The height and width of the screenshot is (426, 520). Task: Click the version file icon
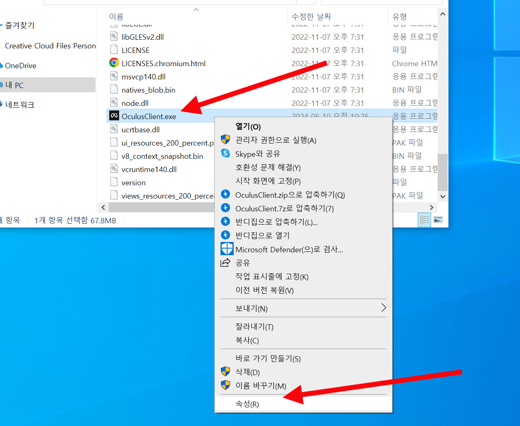[x=114, y=182]
